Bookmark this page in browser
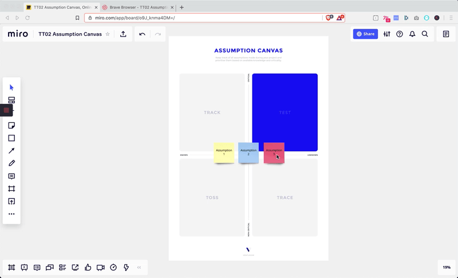The height and width of the screenshot is (278, 458). click(x=77, y=18)
